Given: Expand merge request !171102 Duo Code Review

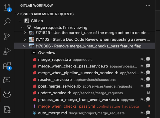Looking at the screenshot, I should tap(25, 39).
